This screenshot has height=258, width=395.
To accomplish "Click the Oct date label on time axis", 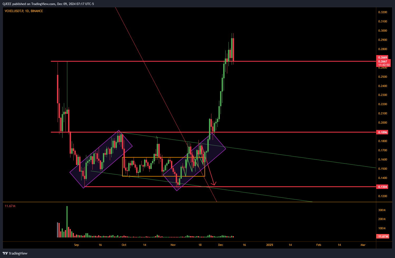I will click(124, 245).
